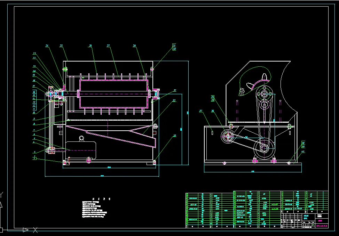Click boxed callout number 30
Screen dimensions: 339x236
[174, 49]
